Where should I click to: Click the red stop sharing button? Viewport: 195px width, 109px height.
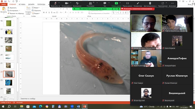(138, 9)
